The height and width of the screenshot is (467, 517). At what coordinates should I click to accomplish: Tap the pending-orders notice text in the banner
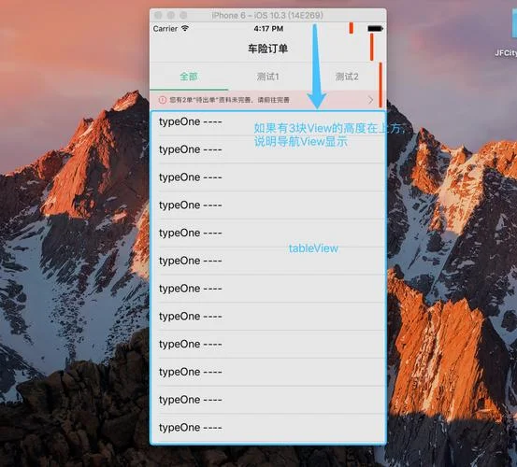(229, 100)
